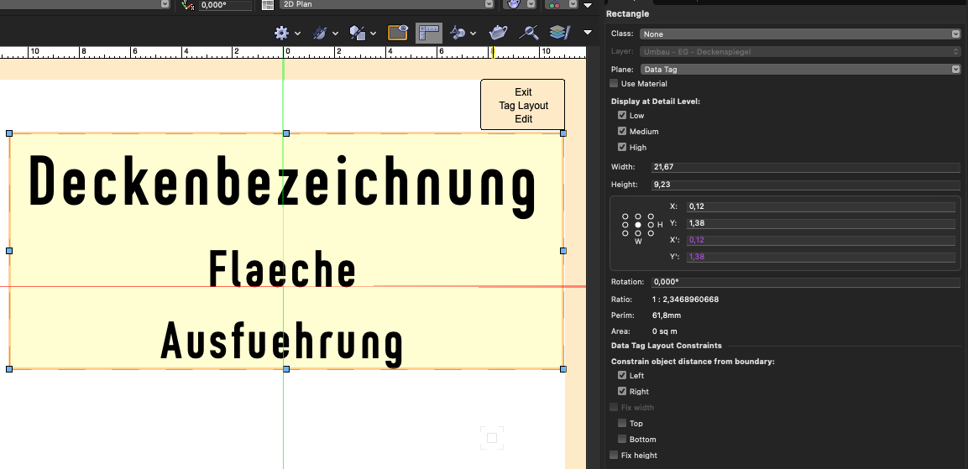Viewport: 968px width, 469px height.
Task: Expand the Plane dropdown showing Data Tag
Action: click(799, 70)
